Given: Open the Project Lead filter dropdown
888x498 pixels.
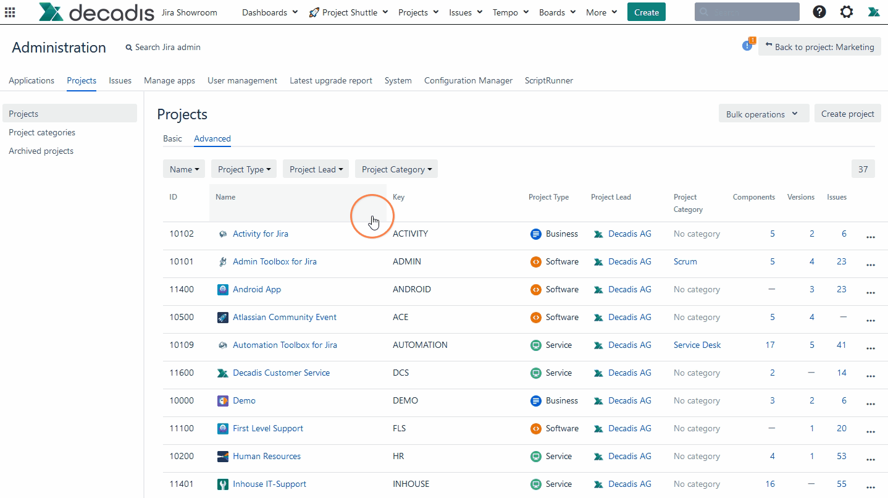Looking at the screenshot, I should pyautogui.click(x=316, y=169).
